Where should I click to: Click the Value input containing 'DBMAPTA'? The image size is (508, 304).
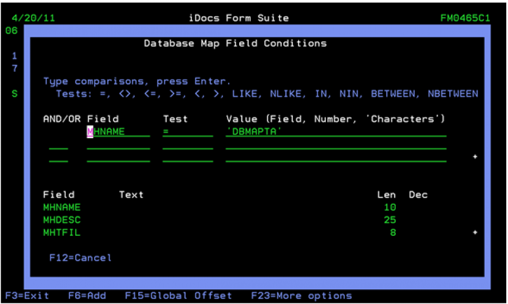point(335,131)
